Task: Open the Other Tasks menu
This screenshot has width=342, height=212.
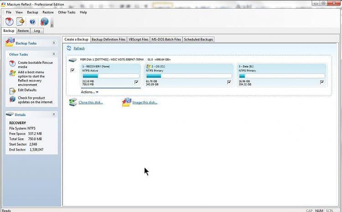Action: tap(67, 12)
